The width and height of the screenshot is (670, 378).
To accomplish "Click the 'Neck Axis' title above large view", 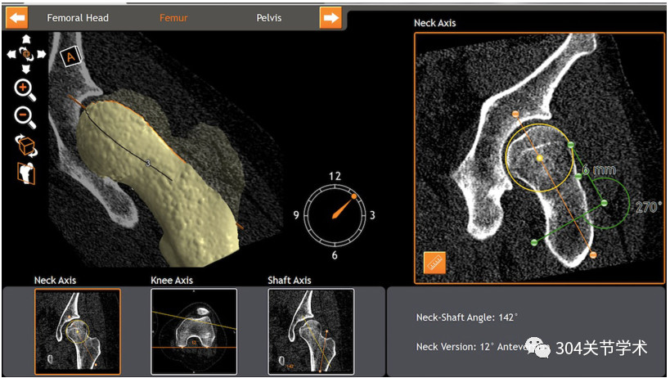I will click(x=435, y=23).
